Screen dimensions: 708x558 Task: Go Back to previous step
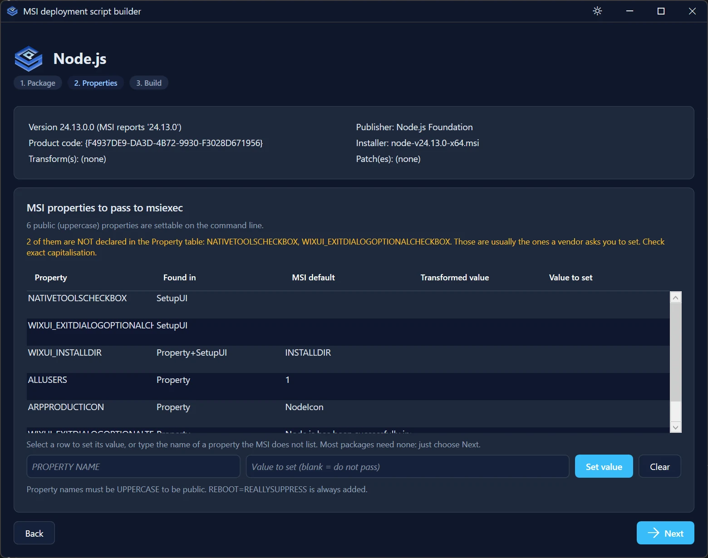click(34, 533)
